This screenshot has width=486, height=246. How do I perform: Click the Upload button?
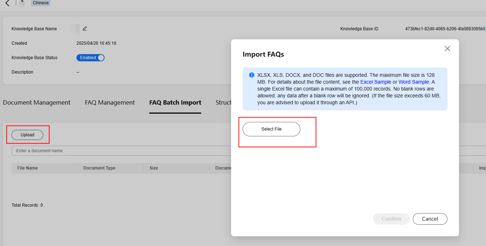27,135
